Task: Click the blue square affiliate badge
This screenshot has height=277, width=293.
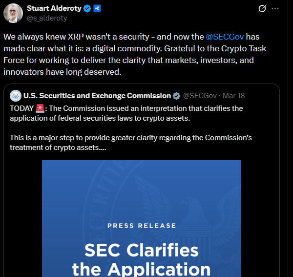Action: [x=97, y=8]
